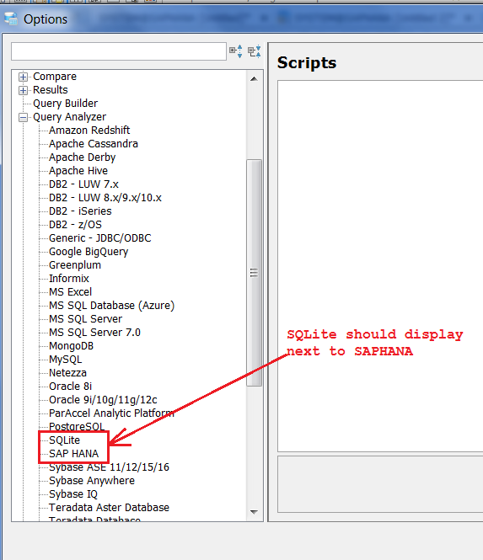Click the collapse all tree icon
483x560 pixels.
pyautogui.click(x=255, y=51)
